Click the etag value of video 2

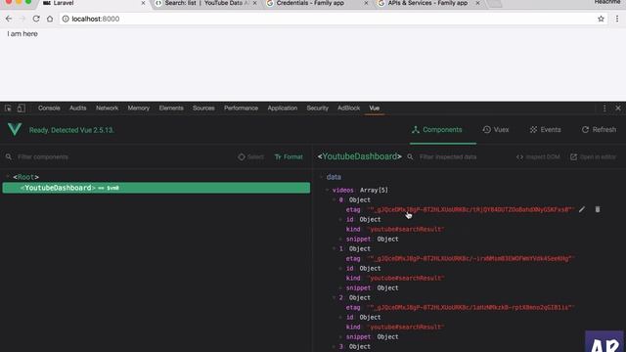coord(471,308)
